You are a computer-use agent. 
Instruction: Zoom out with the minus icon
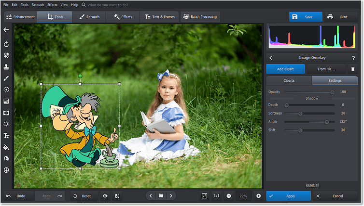(x=229, y=196)
